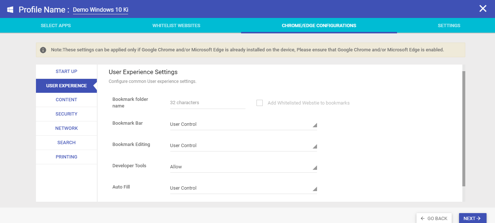Click the info icon in the note banner
495x223 pixels.
(x=43, y=50)
